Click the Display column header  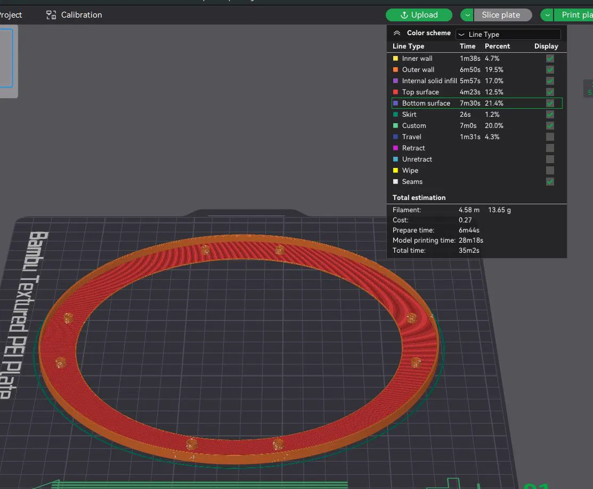point(546,46)
